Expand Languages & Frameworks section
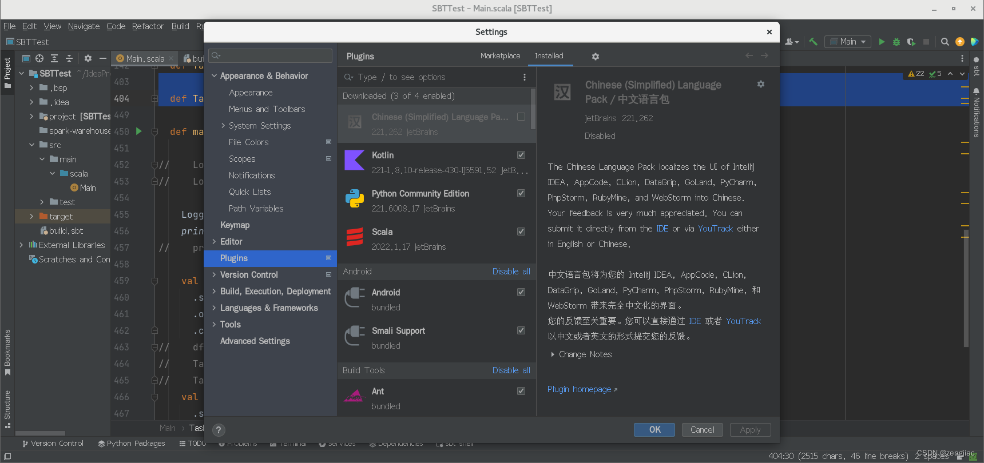 click(x=215, y=308)
